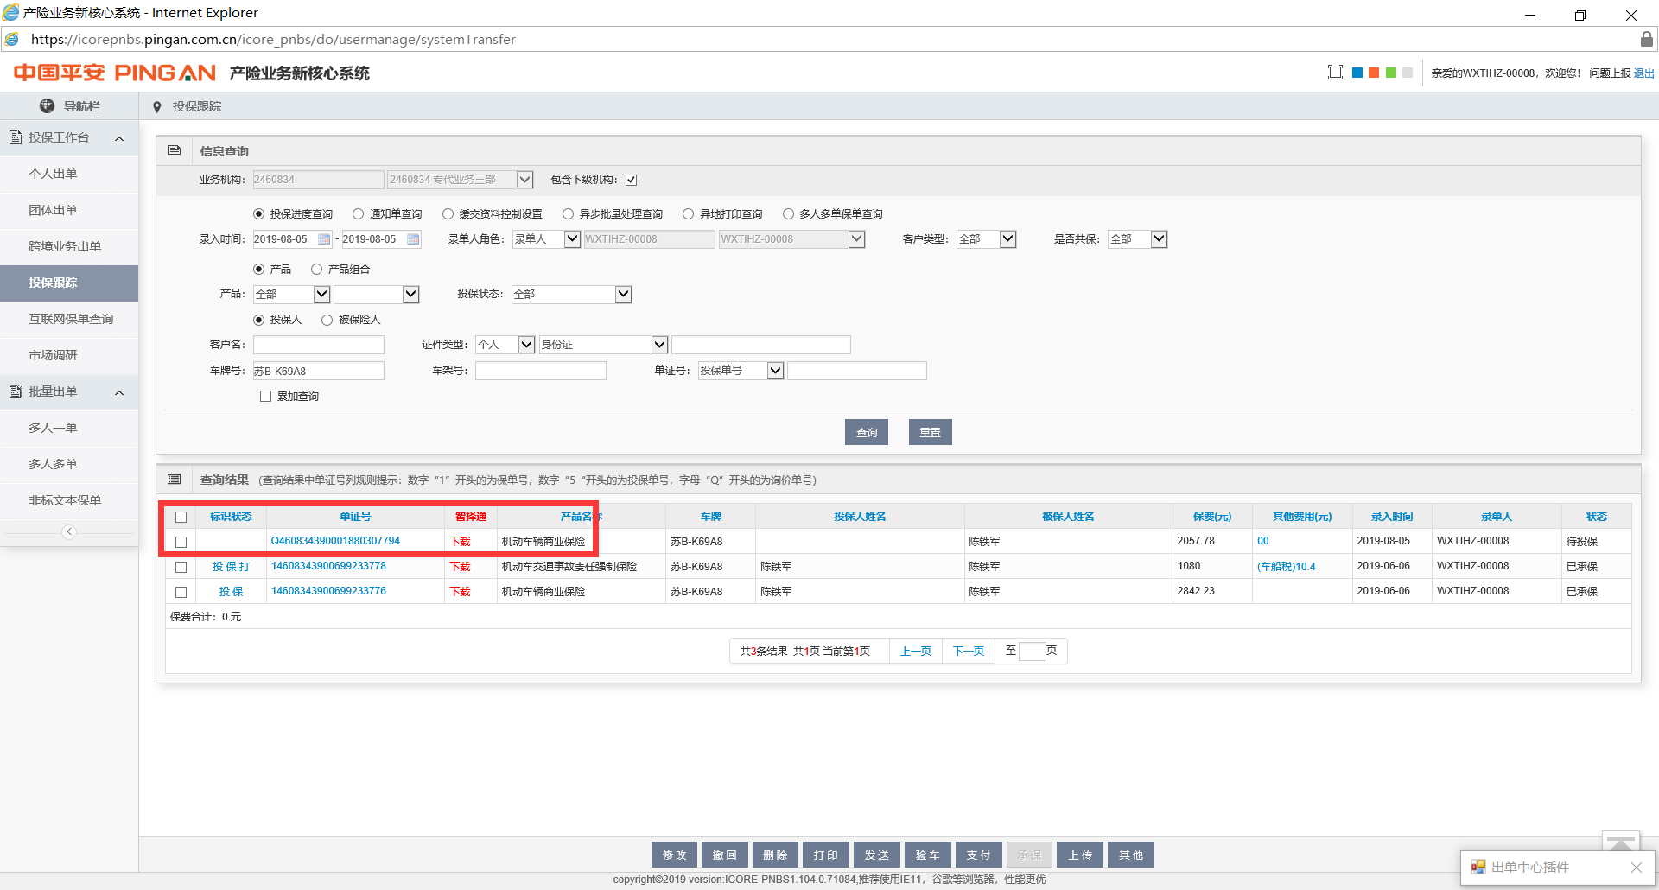Viewport: 1659px width, 890px height.
Task: Open the 录单人角色 dropdown
Action: [572, 239]
